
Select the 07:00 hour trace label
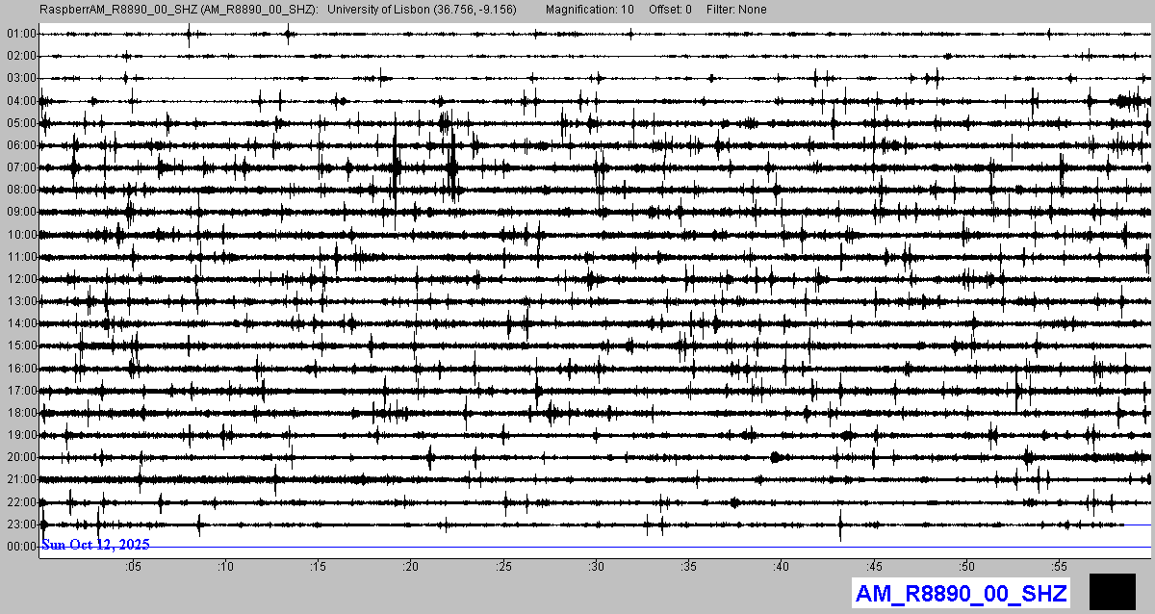click(20, 167)
